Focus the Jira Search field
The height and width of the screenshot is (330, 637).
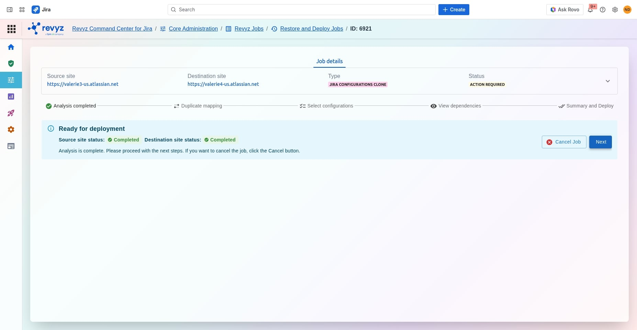point(302,10)
